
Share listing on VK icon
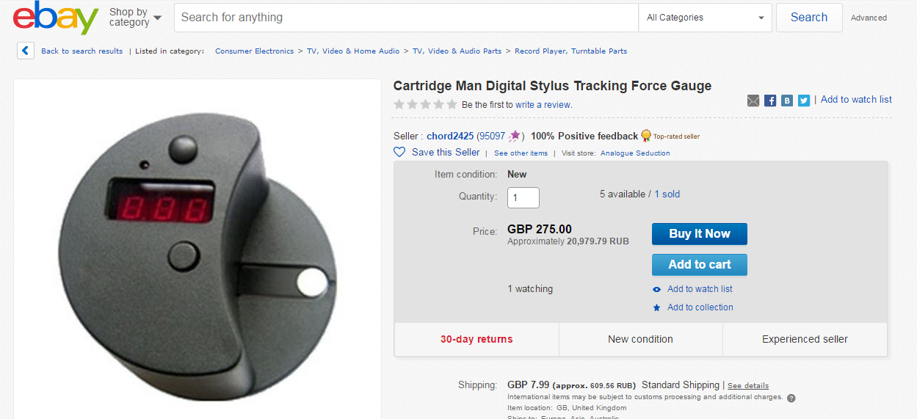(x=787, y=101)
